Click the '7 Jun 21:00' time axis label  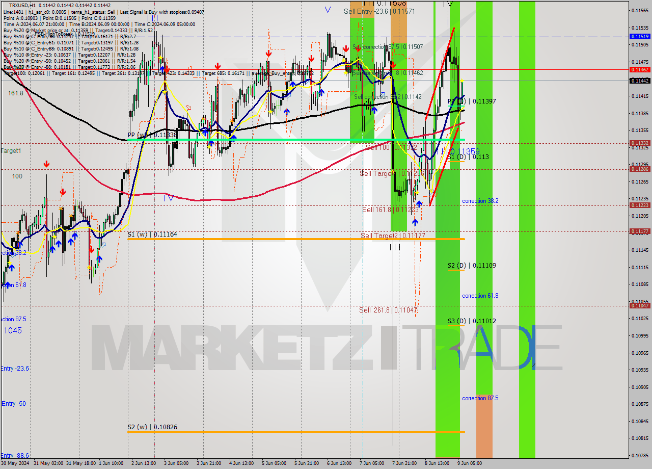pyautogui.click(x=404, y=463)
